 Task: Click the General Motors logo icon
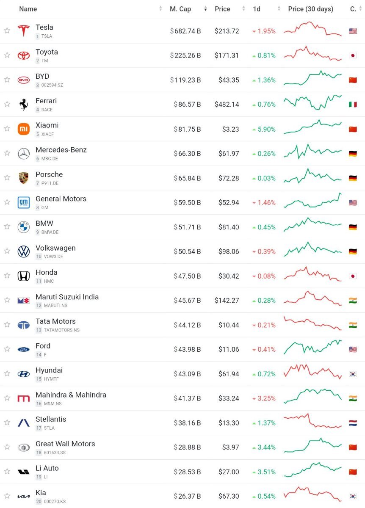[23, 202]
